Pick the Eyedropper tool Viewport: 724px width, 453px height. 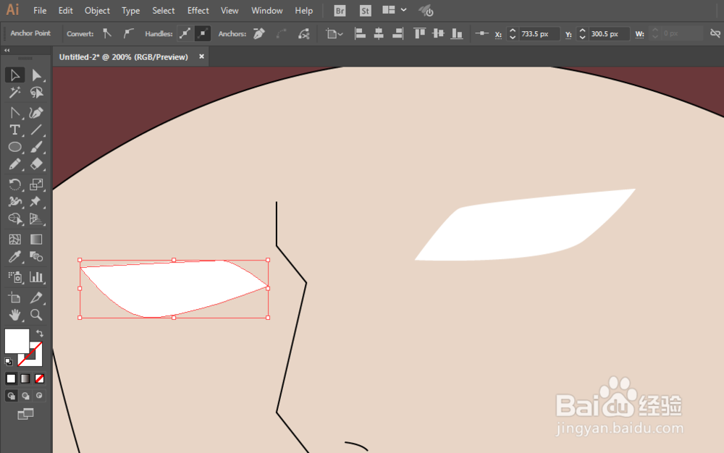pos(14,256)
